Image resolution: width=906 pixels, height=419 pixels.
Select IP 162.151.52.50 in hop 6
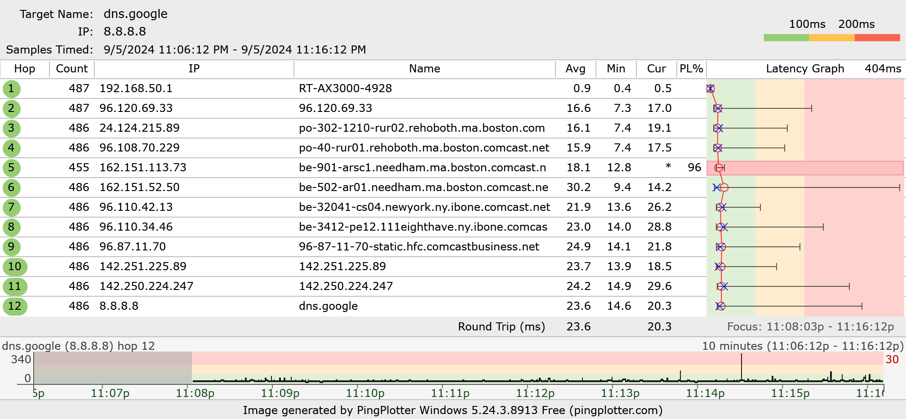point(139,187)
